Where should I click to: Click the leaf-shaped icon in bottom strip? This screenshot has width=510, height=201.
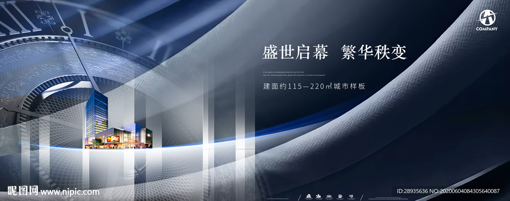[x=351, y=196]
